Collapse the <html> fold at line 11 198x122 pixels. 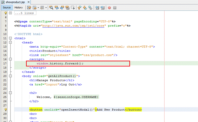[x=10, y=38]
